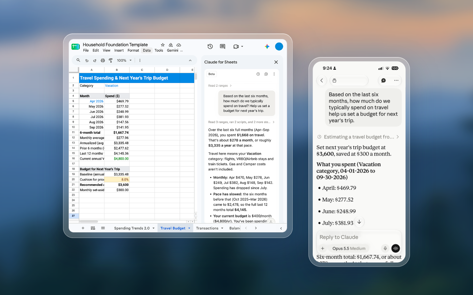Tap the plus attachment button on phone

click(323, 248)
